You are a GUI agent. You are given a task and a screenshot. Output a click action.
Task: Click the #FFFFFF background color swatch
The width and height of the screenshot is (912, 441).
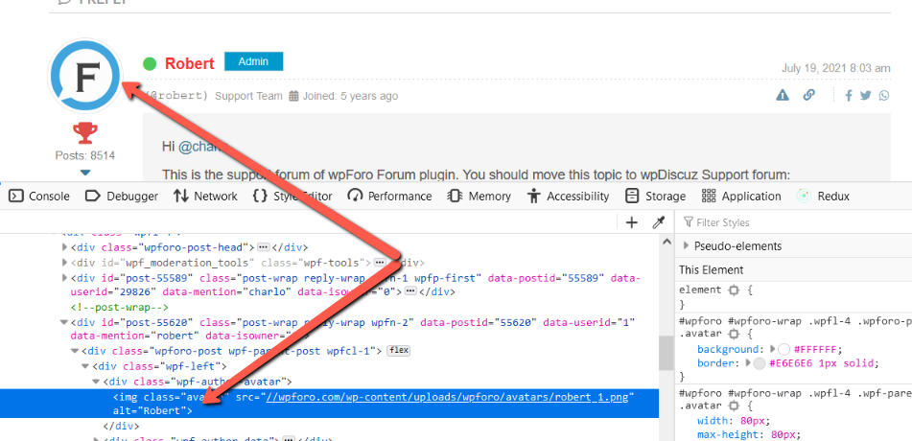click(784, 350)
